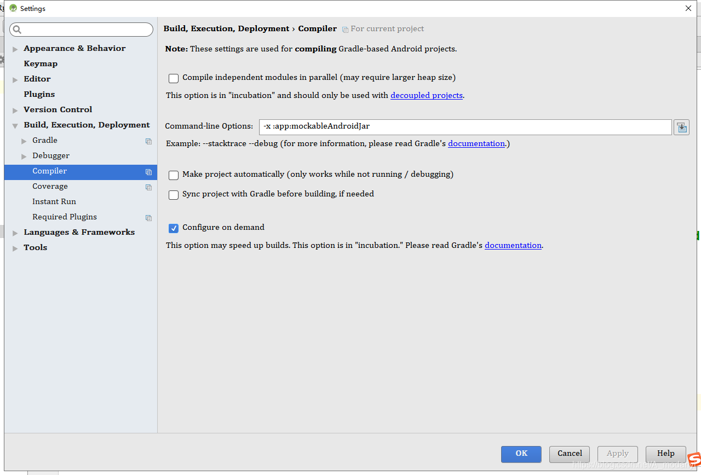This screenshot has height=475, width=701.
Task: Click Build, Execution, Deployment breadcrumb
Action: pyautogui.click(x=226, y=28)
